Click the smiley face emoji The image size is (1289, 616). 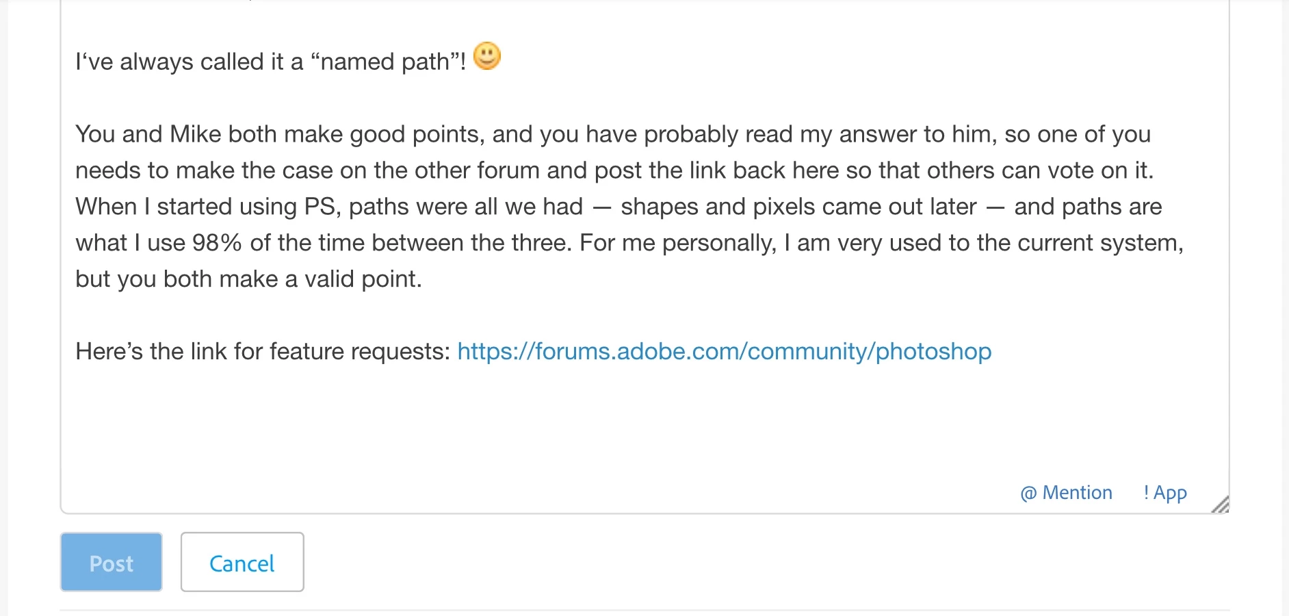(487, 57)
